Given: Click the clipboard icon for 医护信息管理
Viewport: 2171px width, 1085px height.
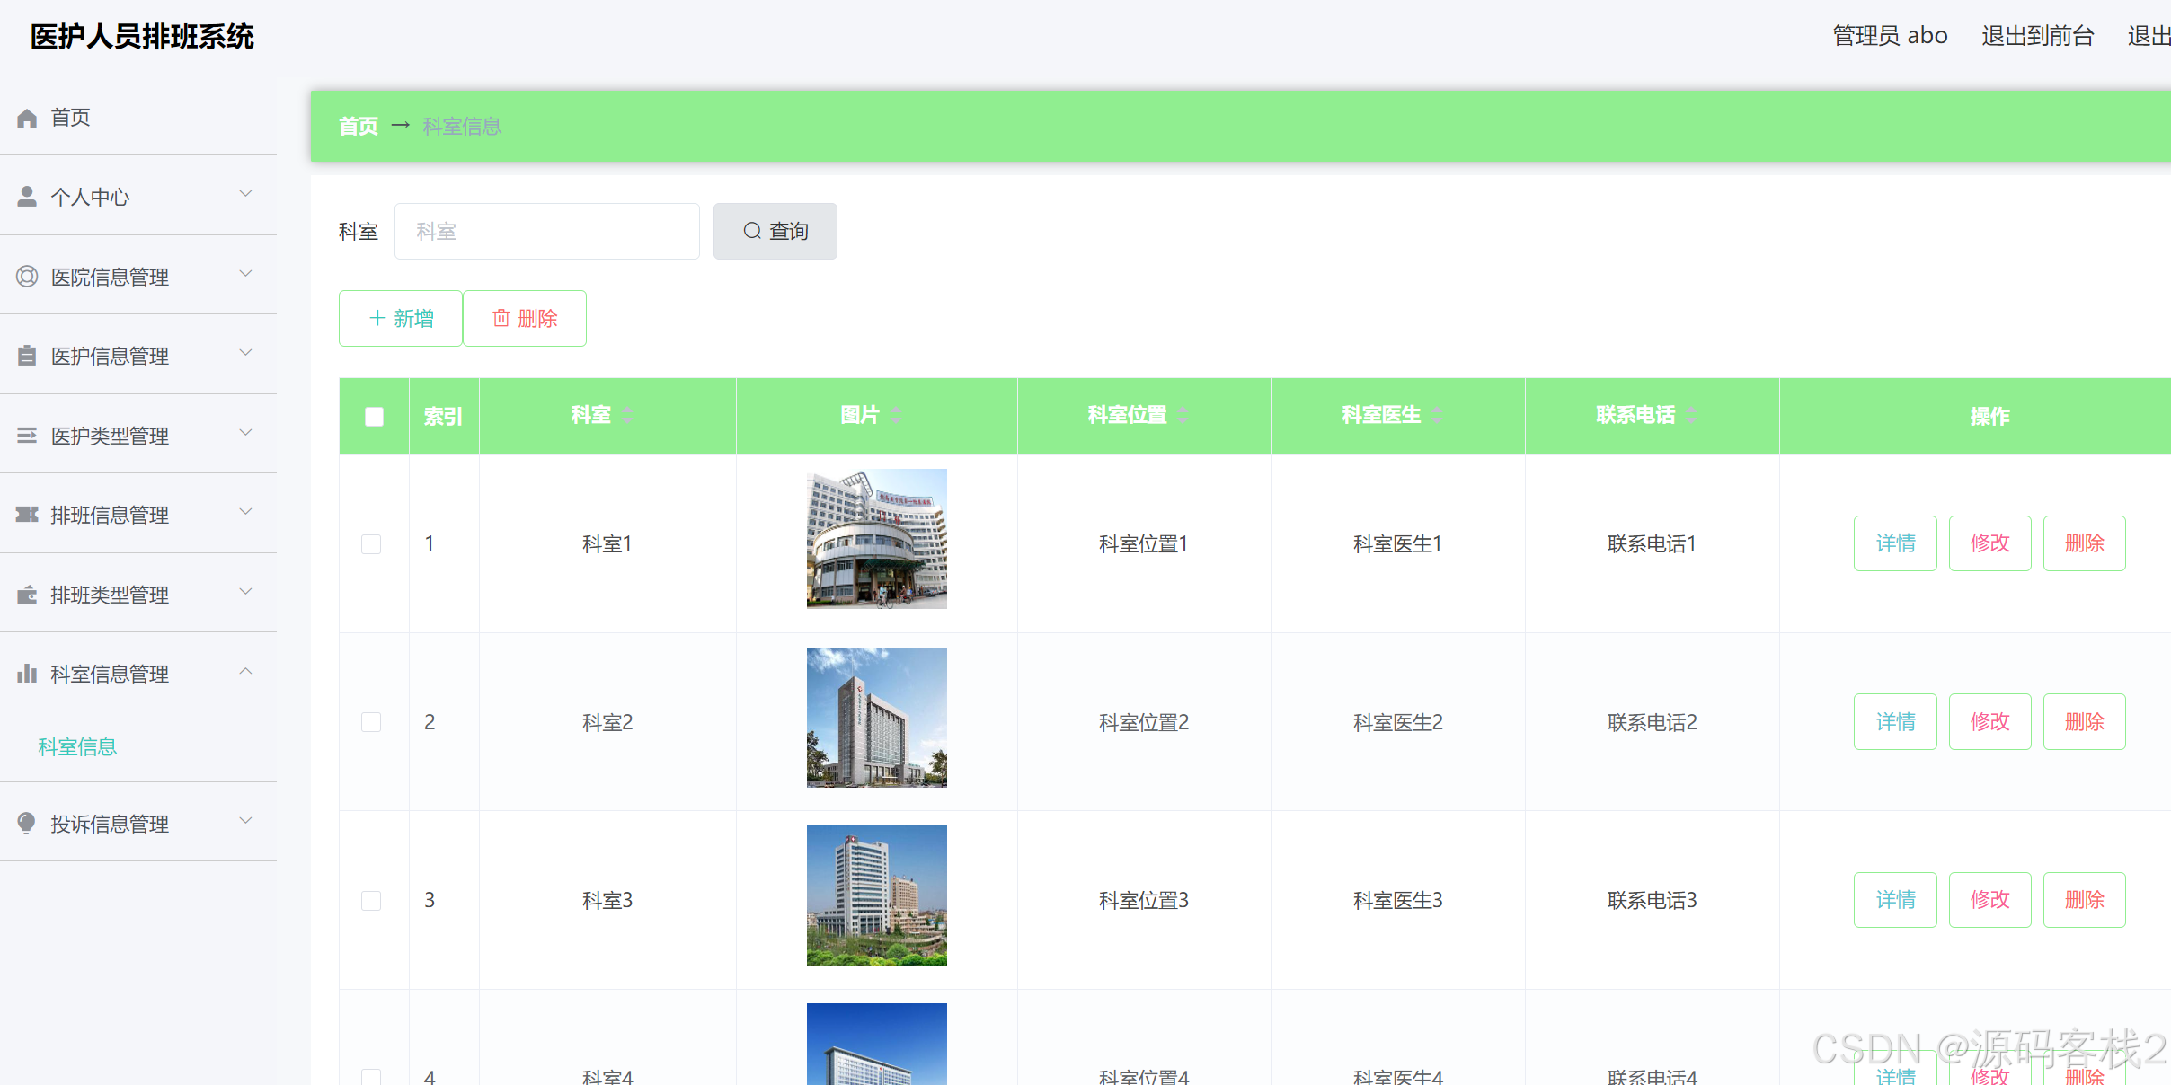Looking at the screenshot, I should click(x=27, y=356).
